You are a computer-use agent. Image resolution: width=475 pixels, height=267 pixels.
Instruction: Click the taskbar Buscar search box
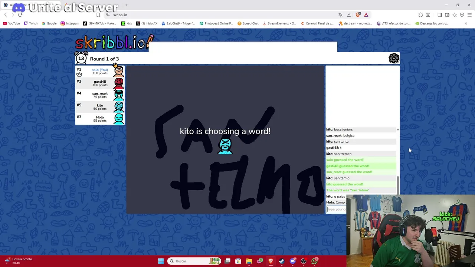pyautogui.click(x=194, y=261)
